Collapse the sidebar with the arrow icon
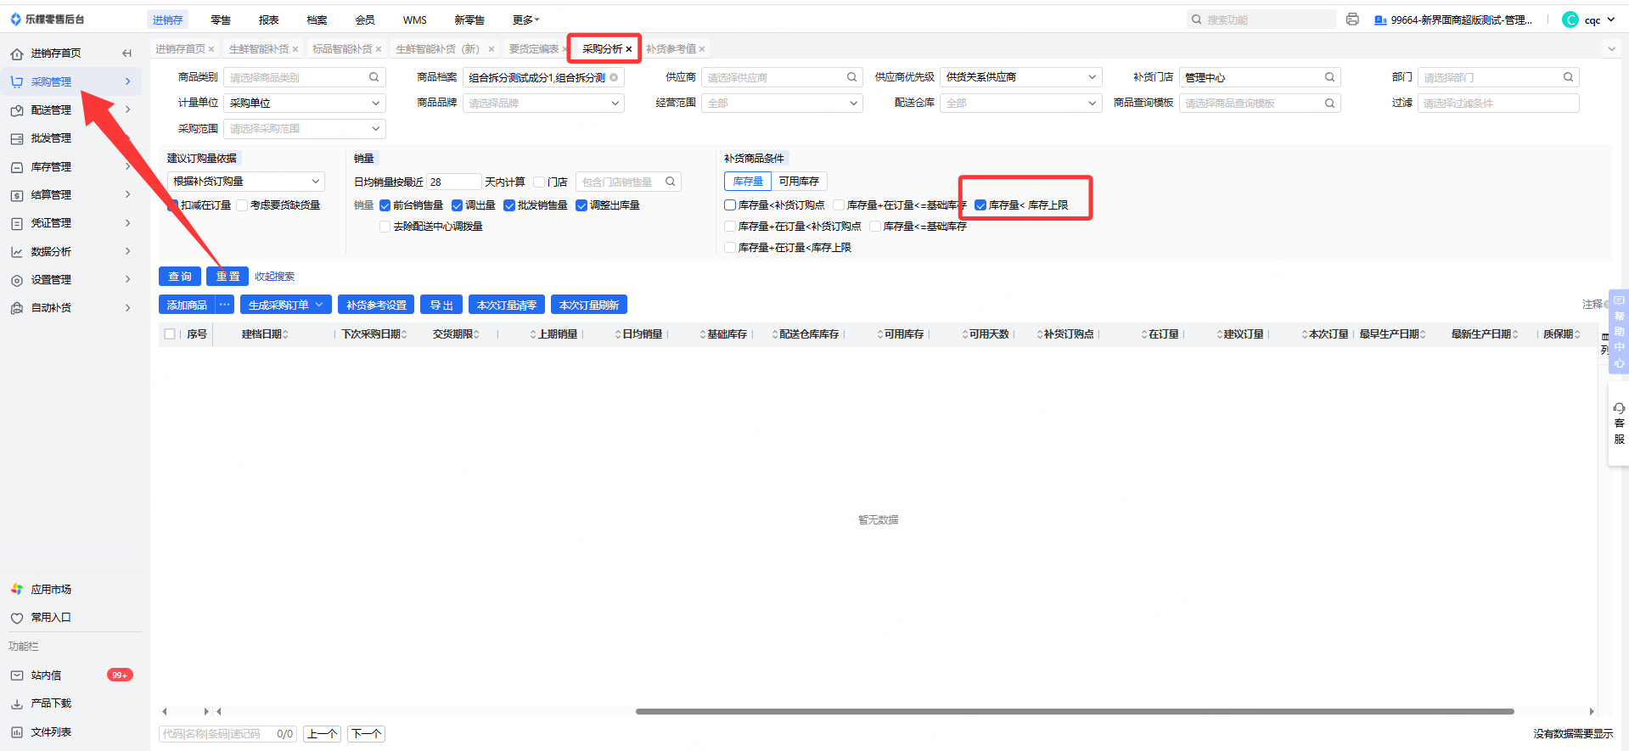 [126, 53]
